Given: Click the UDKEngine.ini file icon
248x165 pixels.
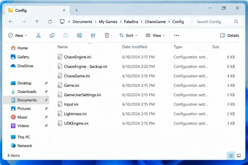Looking at the screenshot, I should (60, 123).
